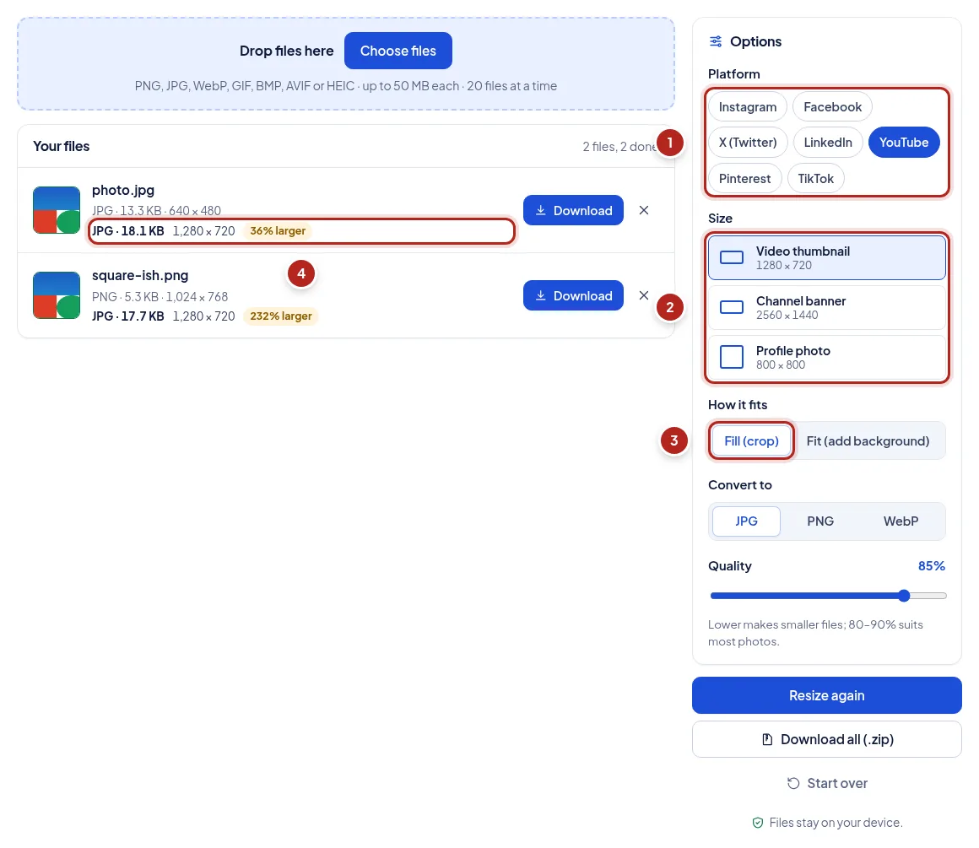Click the download arrow icon in photo.jpg's button
The width and height of the screenshot is (979, 848).
point(541,210)
